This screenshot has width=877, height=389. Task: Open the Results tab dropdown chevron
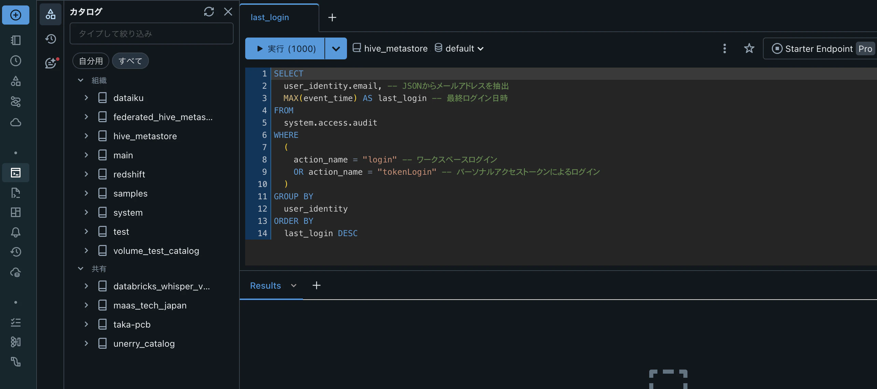294,286
